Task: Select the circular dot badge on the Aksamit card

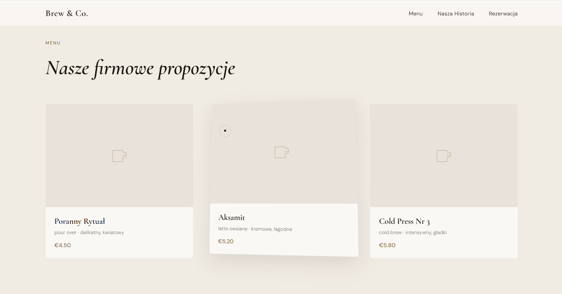Action: 225,131
